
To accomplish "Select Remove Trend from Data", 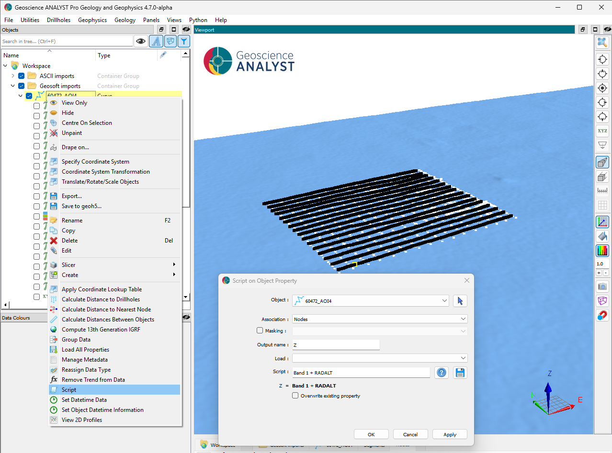I will (93, 380).
